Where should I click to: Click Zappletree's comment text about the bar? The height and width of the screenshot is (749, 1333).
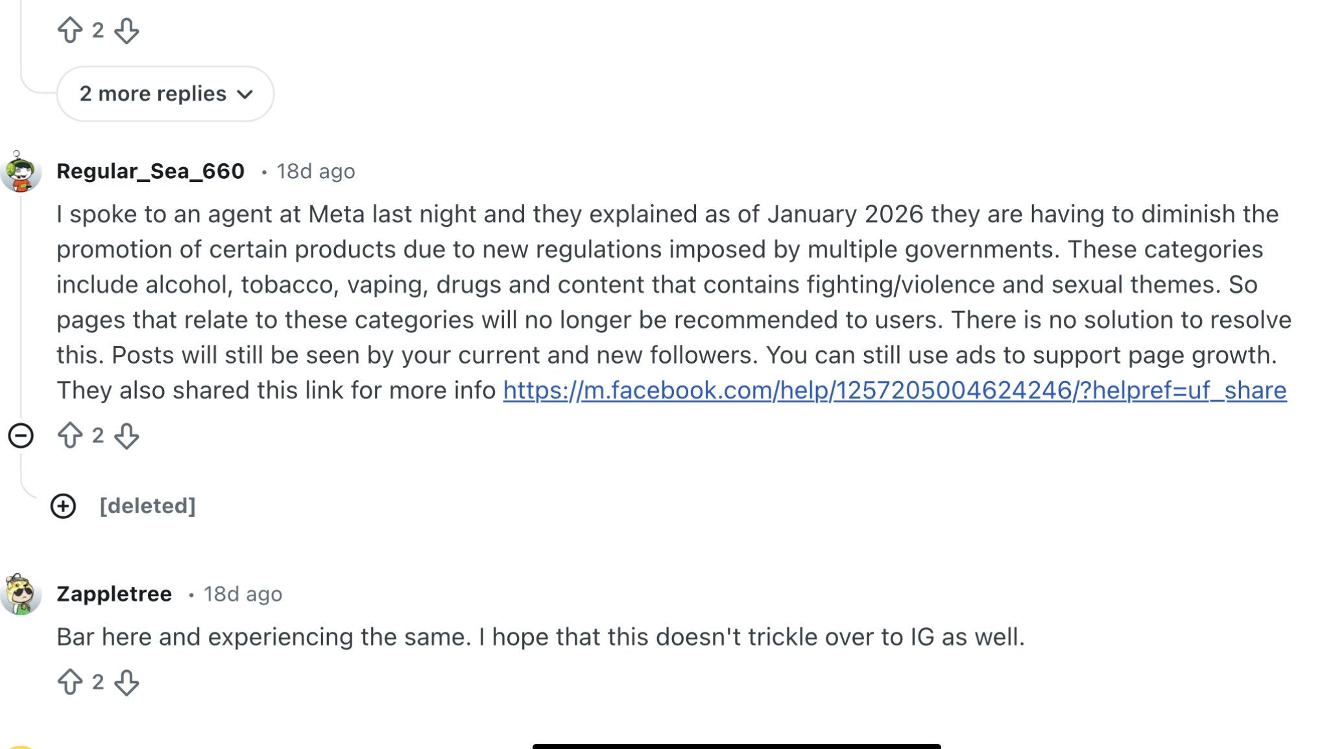tap(540, 637)
